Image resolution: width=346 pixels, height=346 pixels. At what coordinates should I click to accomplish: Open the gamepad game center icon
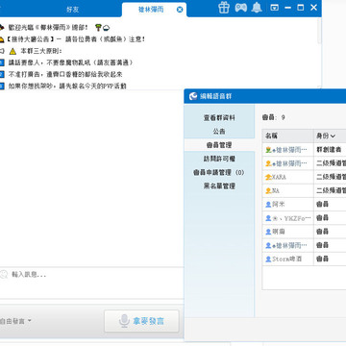point(240,7)
